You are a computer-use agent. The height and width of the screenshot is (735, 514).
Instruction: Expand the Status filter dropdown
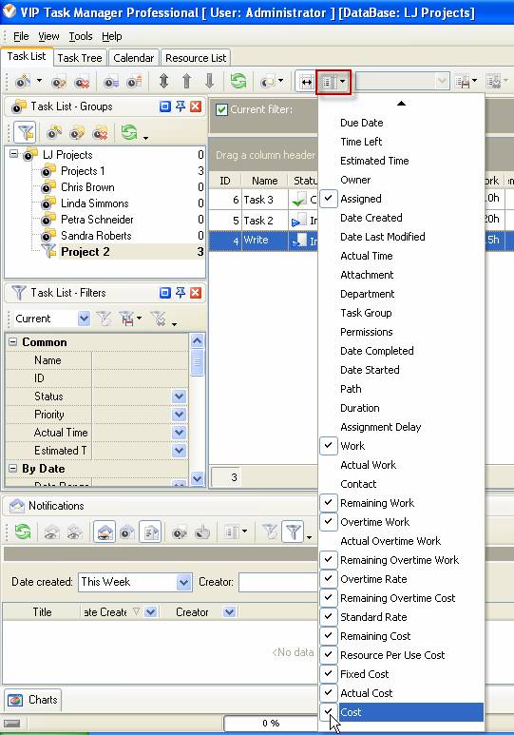179,397
